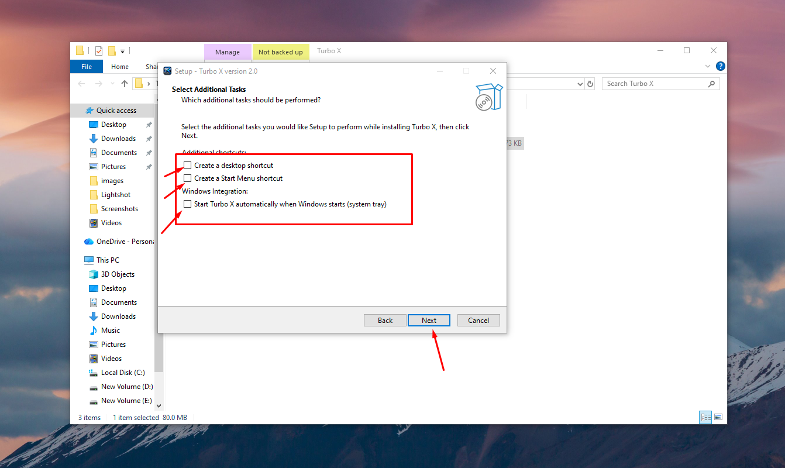Close the Setup - Turbo X dialog

[x=493, y=71]
